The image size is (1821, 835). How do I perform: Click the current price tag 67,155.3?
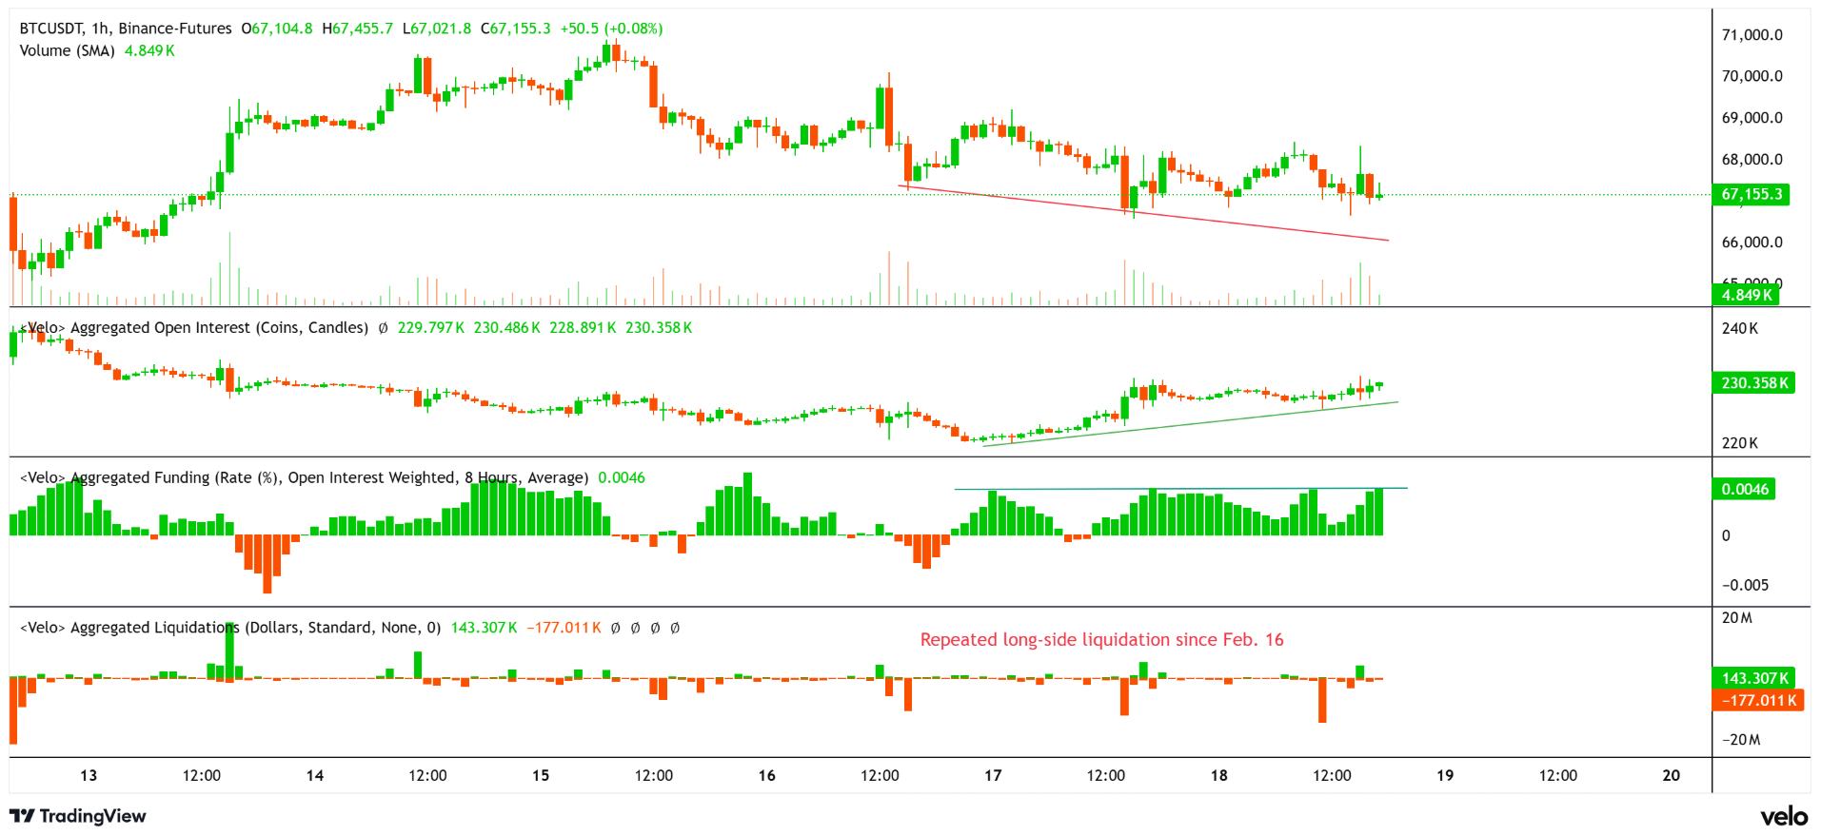pyautogui.click(x=1751, y=194)
